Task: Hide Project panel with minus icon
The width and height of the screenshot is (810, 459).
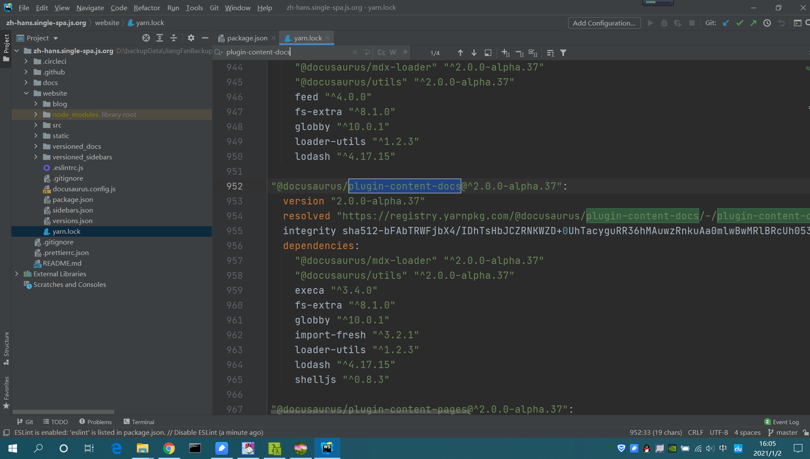Action: tap(205, 38)
